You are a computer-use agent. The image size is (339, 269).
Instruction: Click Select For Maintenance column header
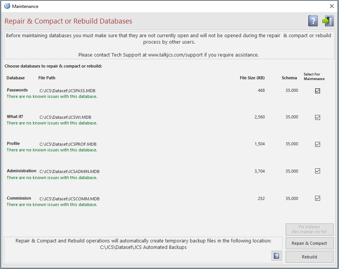[x=314, y=77]
